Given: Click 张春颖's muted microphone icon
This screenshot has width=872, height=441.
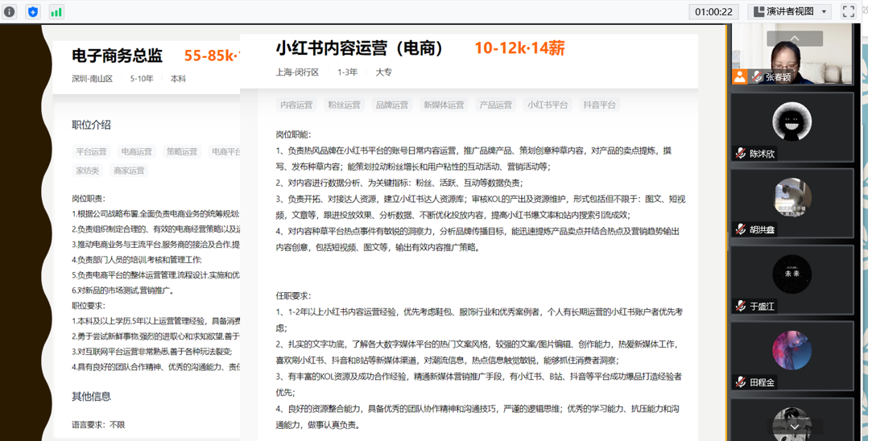Looking at the screenshot, I should (x=756, y=76).
